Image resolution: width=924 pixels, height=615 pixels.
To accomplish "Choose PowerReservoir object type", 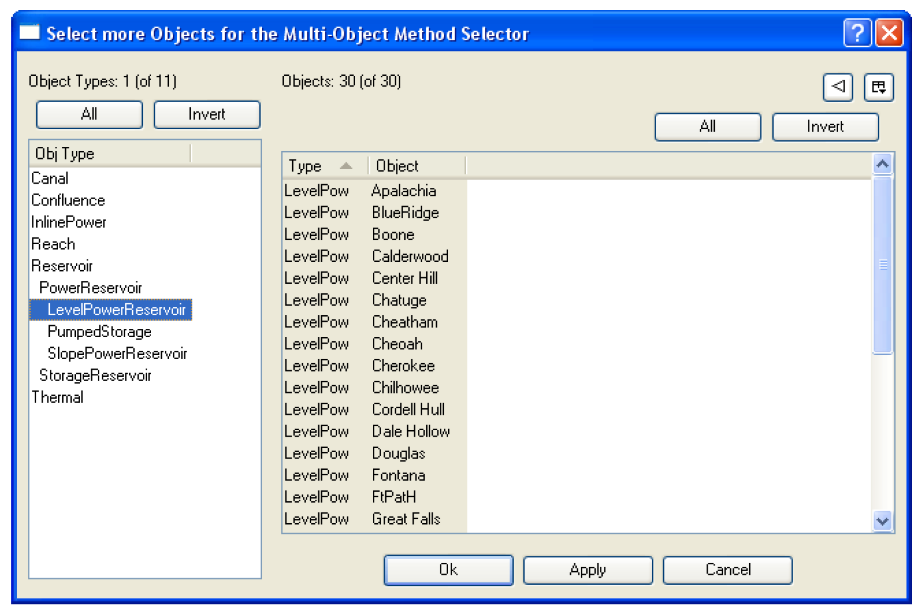I will click(91, 288).
